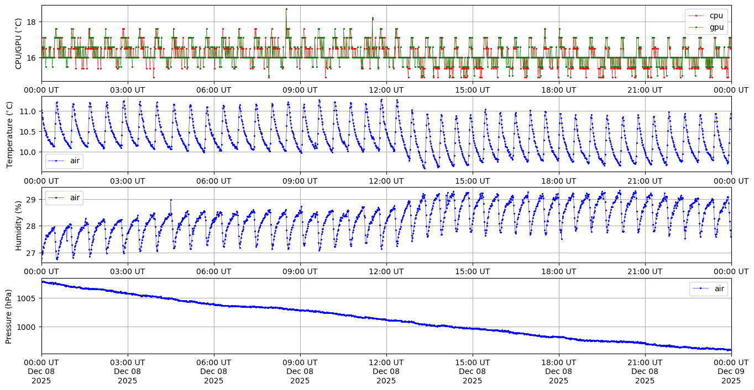
Task: Click the cpu legend label in top chart
Action: point(717,16)
